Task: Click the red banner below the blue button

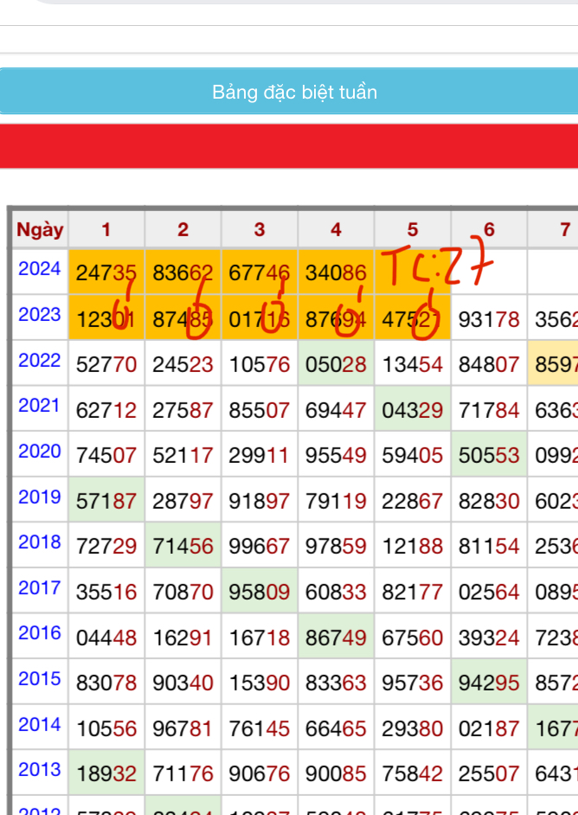Action: [289, 146]
